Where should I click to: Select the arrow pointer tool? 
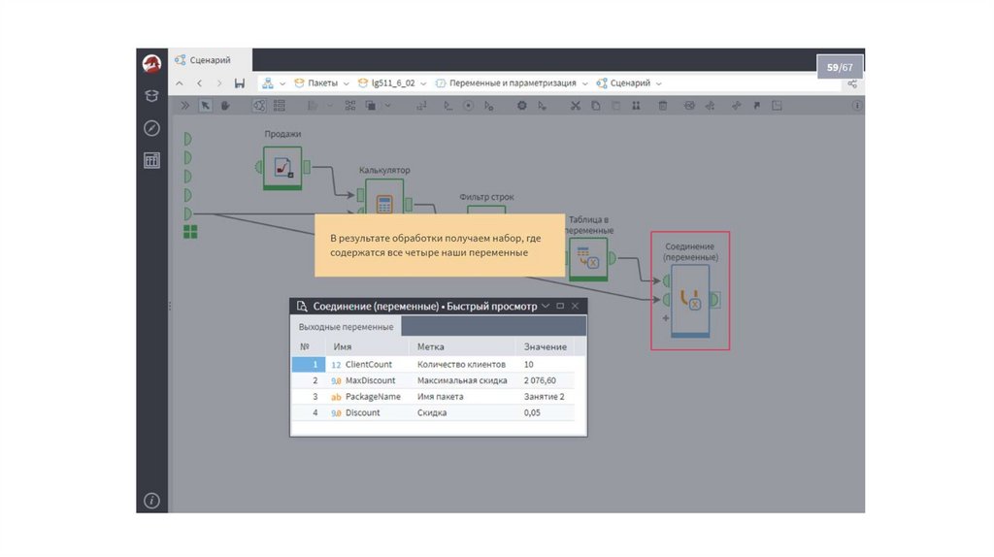pos(206,106)
